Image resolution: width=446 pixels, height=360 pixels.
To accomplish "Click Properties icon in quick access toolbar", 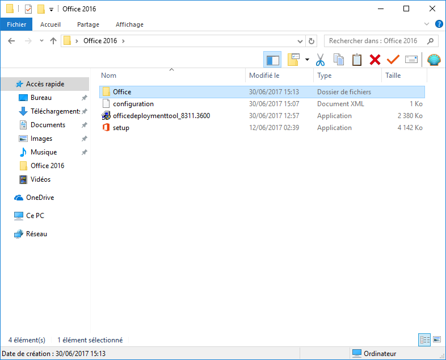I will click(x=28, y=9).
